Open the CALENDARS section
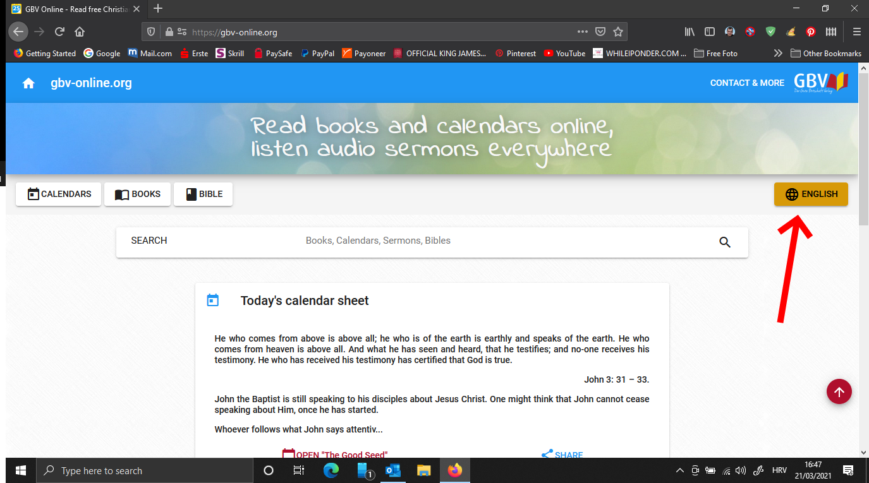This screenshot has width=869, height=483. (59, 194)
